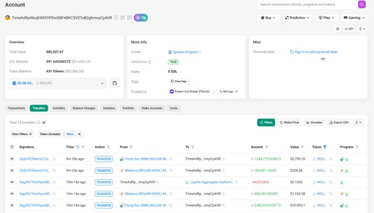Viewport: 374px width, 213px height.
Task: Show QR code for account address
Action: [123, 18]
